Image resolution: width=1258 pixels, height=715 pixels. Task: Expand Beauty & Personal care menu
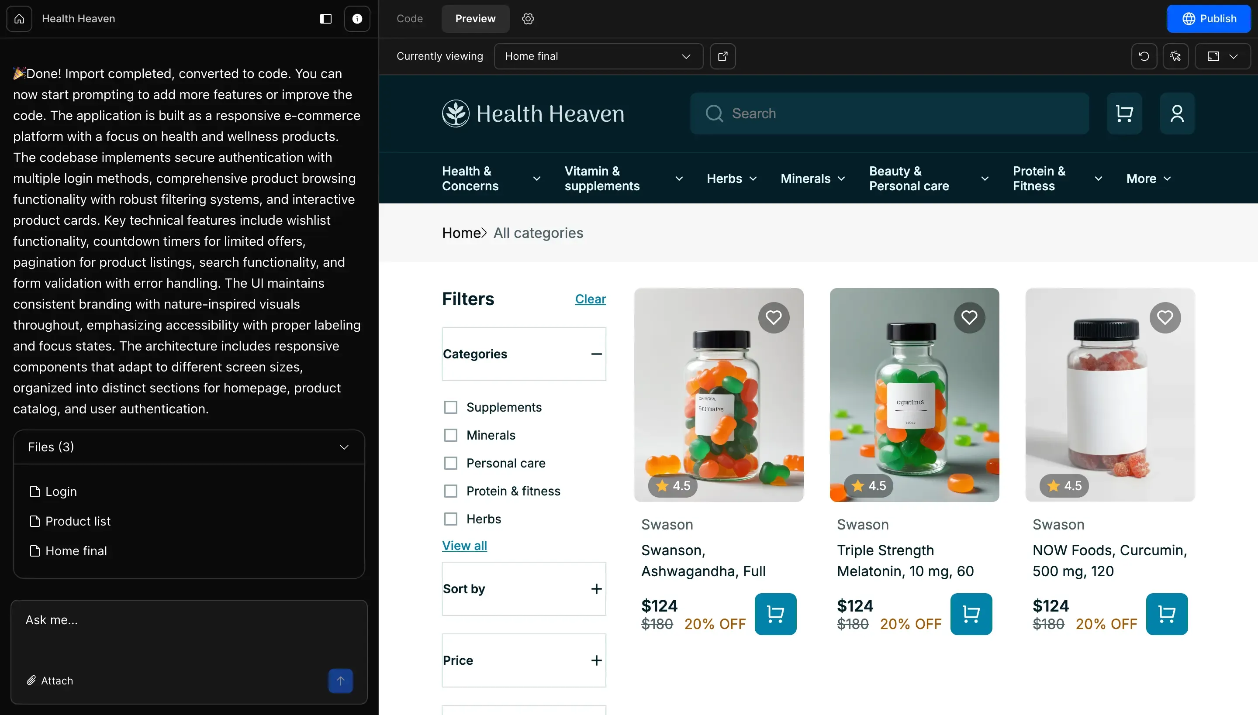(x=929, y=178)
